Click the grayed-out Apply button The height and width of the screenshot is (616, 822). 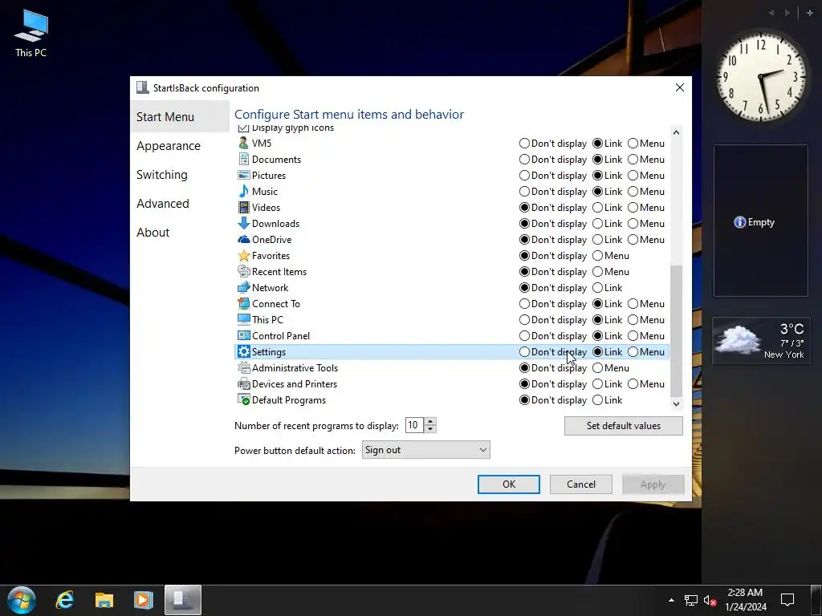(x=653, y=484)
